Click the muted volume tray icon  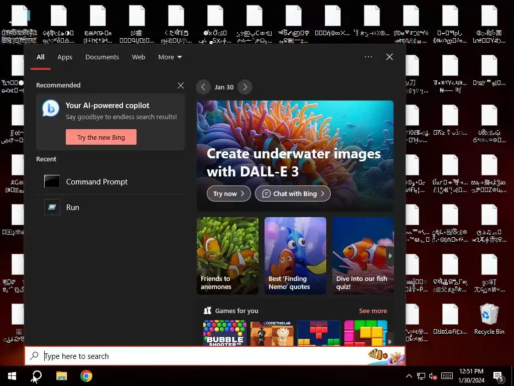433,376
